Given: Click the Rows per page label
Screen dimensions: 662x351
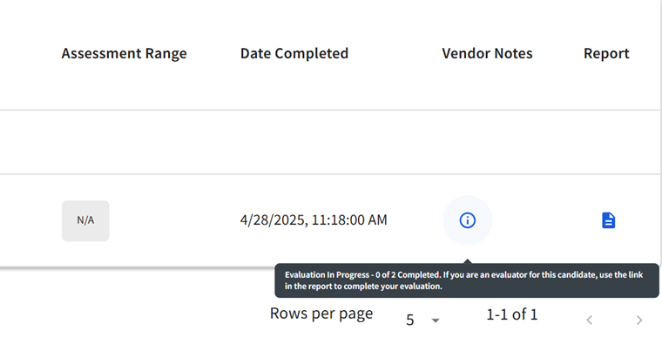Looking at the screenshot, I should 321,314.
